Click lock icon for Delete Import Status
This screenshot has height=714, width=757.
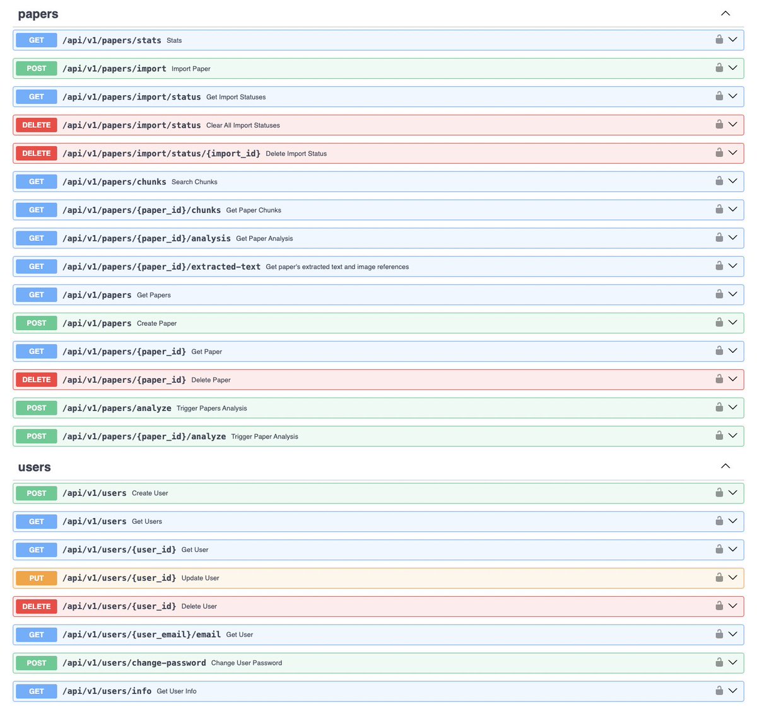(x=719, y=153)
